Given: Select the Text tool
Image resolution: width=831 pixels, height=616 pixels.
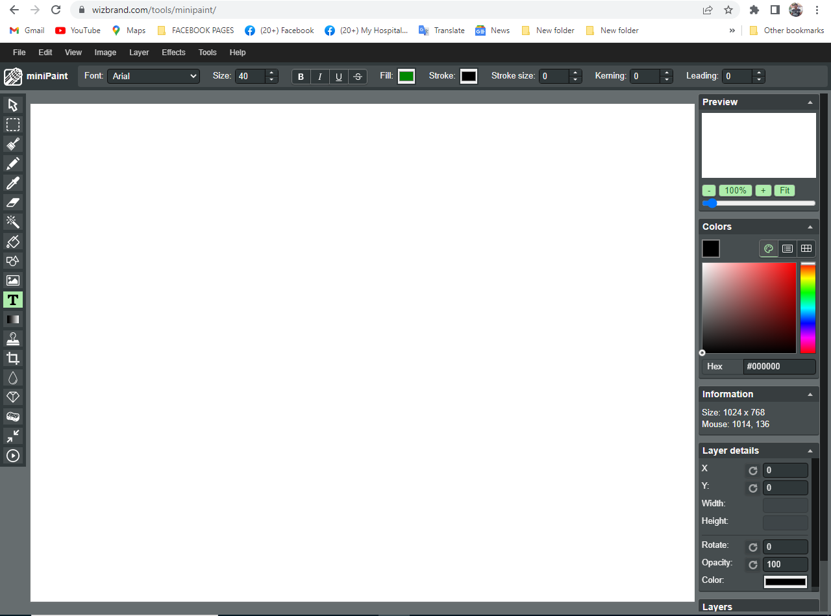Looking at the screenshot, I should (x=13, y=300).
